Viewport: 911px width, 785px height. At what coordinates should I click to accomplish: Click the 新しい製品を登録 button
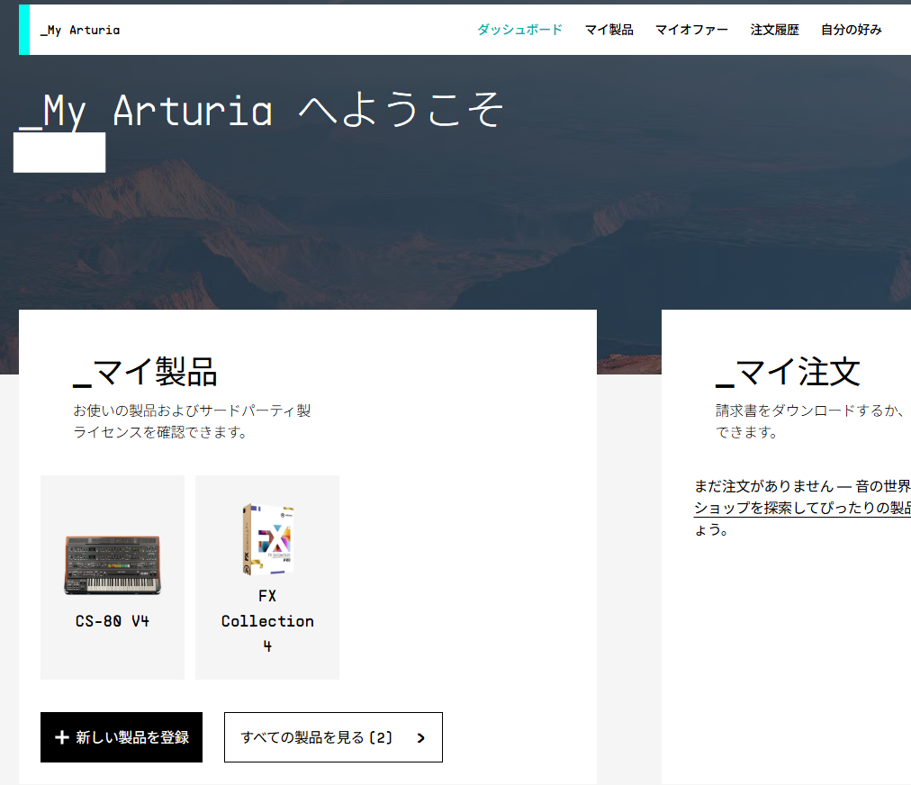point(122,737)
